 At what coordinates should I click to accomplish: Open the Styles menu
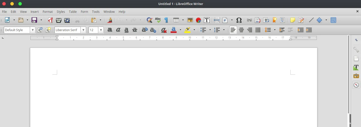pyautogui.click(x=61, y=12)
